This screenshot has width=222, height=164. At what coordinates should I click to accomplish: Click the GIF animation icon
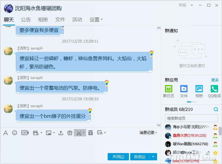click(x=25, y=133)
